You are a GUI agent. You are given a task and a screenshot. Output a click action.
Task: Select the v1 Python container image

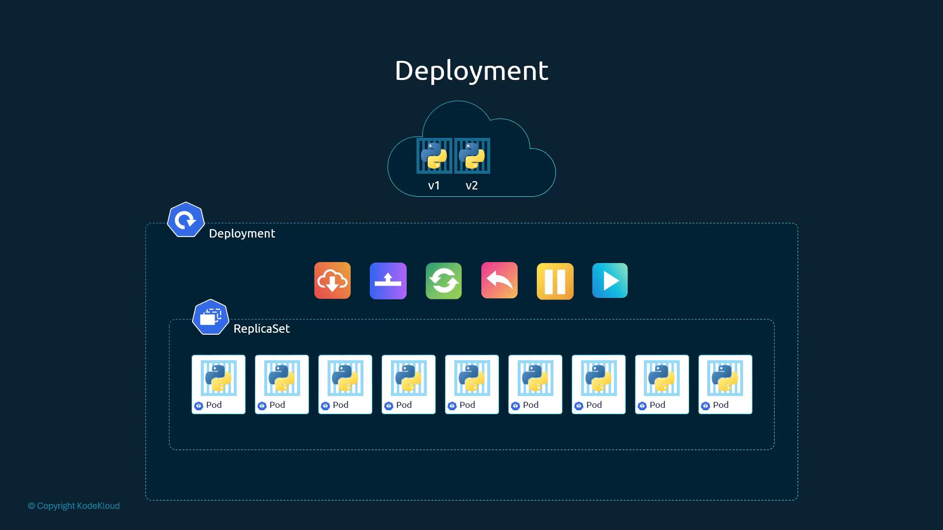(x=434, y=156)
